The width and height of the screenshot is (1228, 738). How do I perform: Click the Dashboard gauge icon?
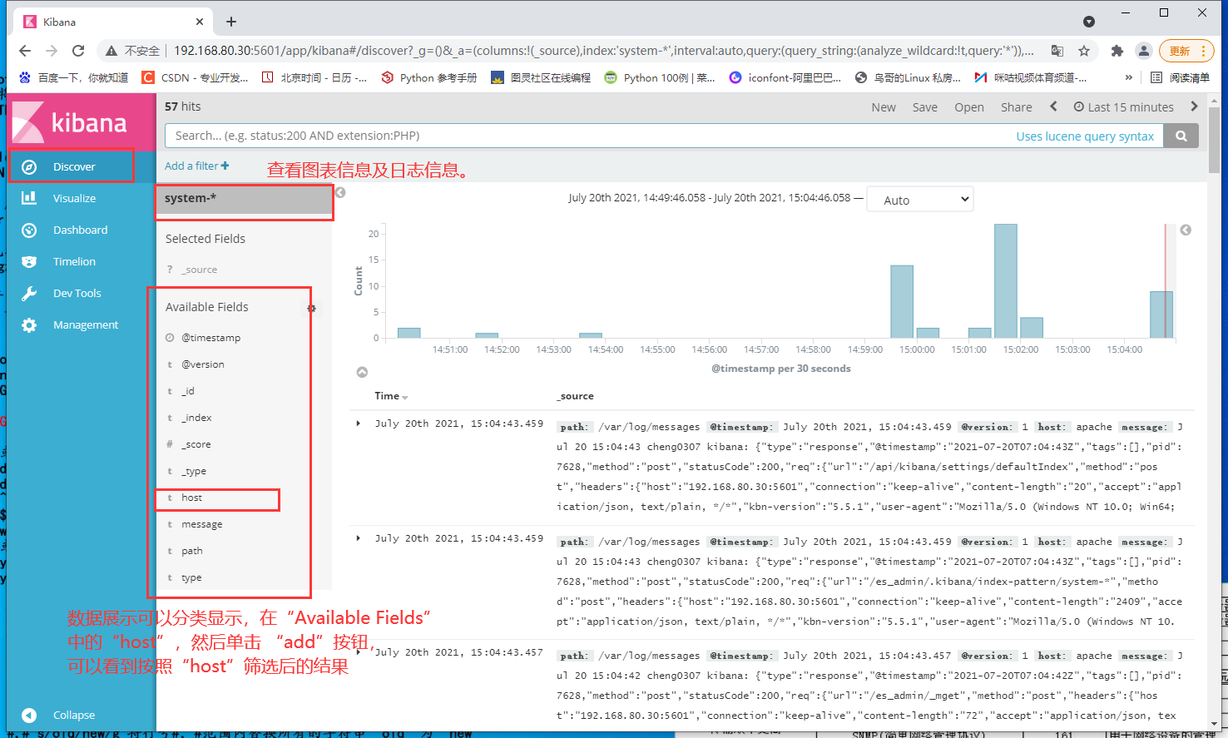point(29,230)
